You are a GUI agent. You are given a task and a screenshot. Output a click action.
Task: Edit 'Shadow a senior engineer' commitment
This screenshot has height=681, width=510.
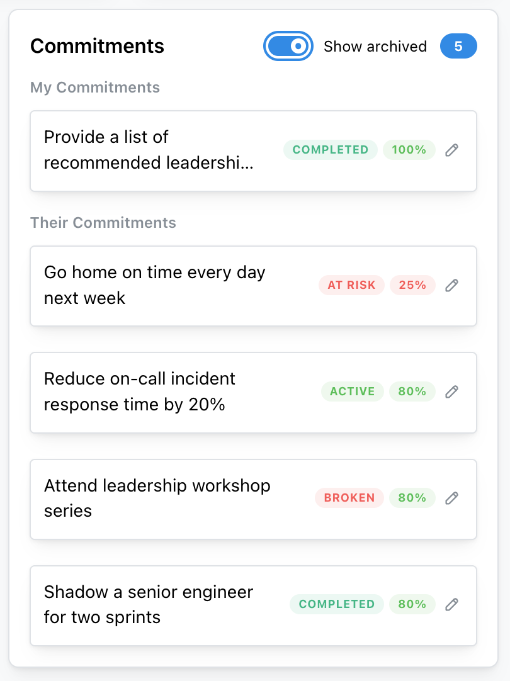[451, 604]
